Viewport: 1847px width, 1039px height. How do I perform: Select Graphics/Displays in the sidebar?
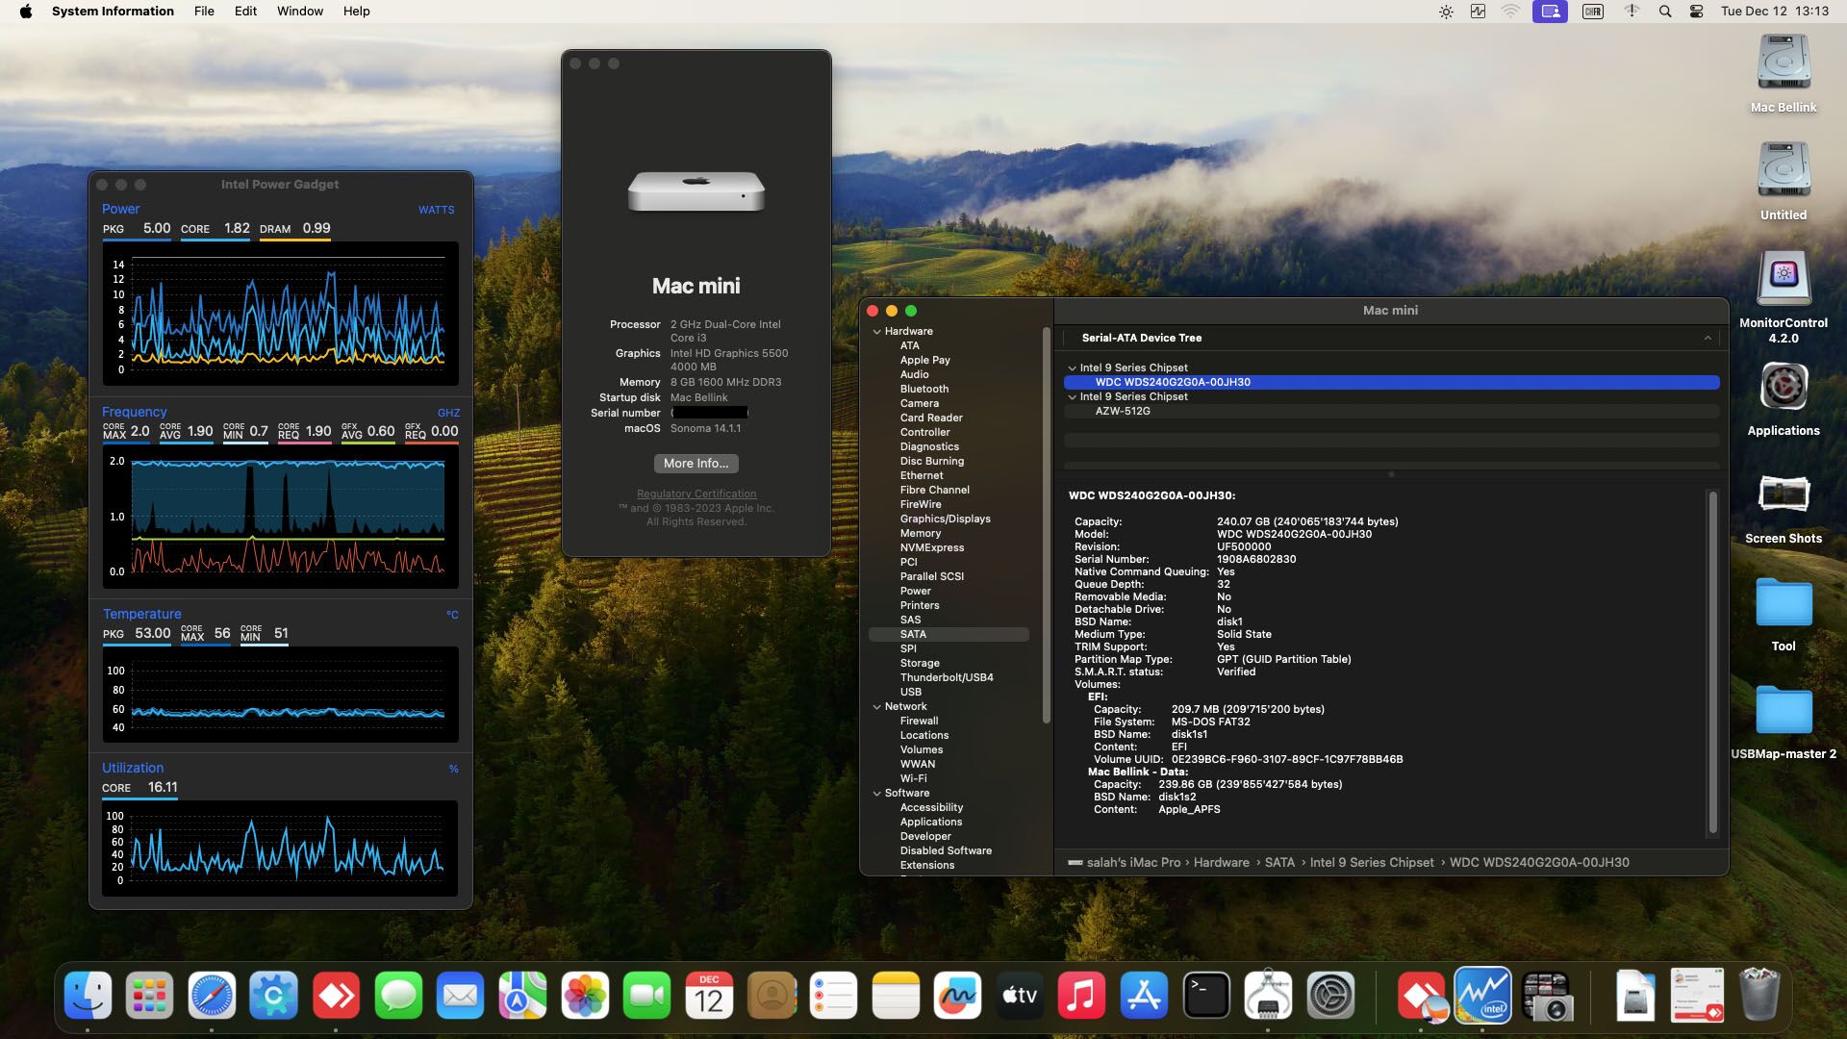pos(945,519)
